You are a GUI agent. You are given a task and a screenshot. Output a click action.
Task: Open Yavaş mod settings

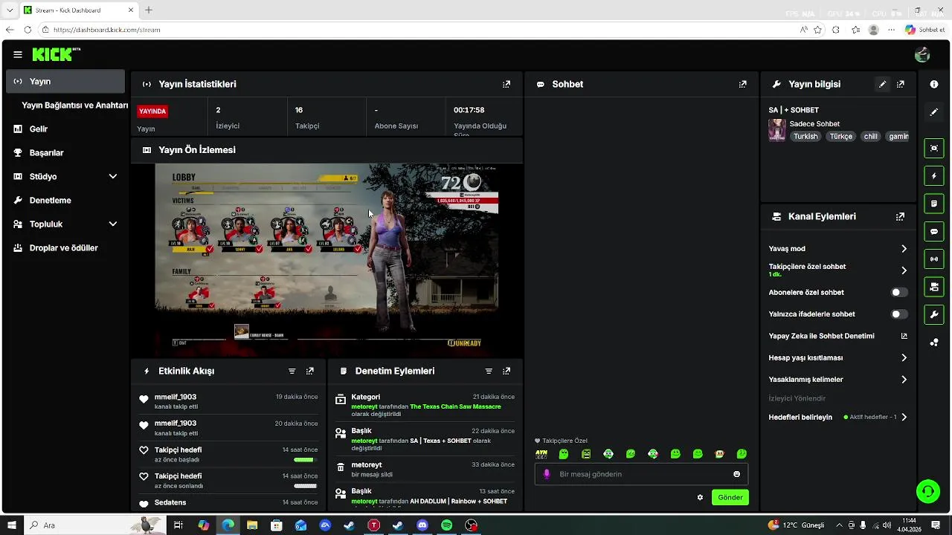pos(838,249)
